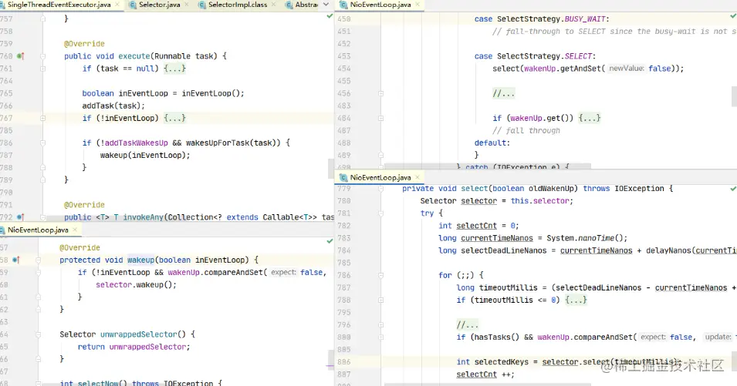The height and width of the screenshot is (386, 737).
Task: Click class icon on truncated Abstra tab
Action: [289, 5]
